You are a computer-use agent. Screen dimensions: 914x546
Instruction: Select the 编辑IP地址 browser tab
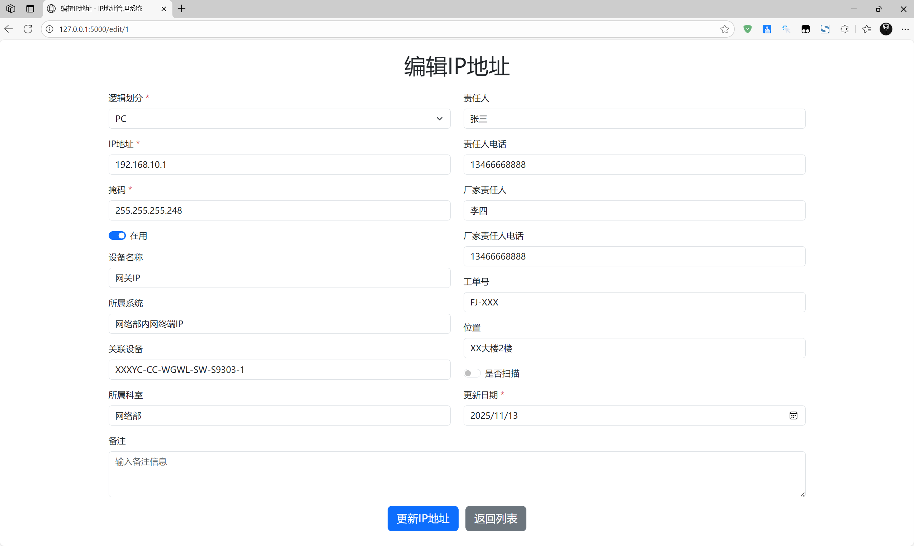click(99, 8)
